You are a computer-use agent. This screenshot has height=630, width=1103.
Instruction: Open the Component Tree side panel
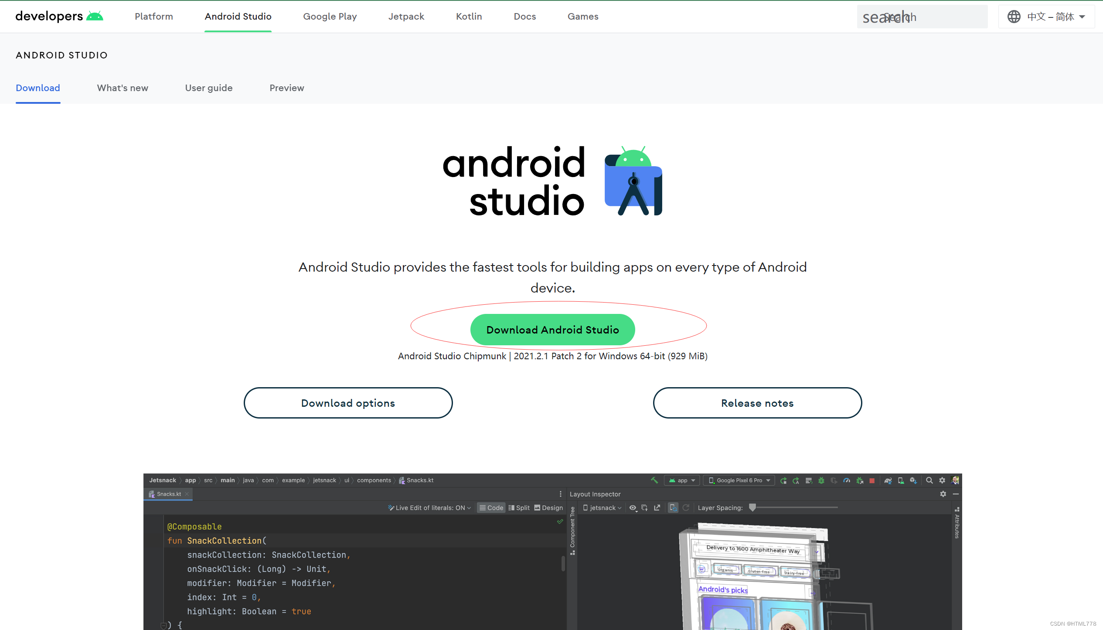coord(572,531)
